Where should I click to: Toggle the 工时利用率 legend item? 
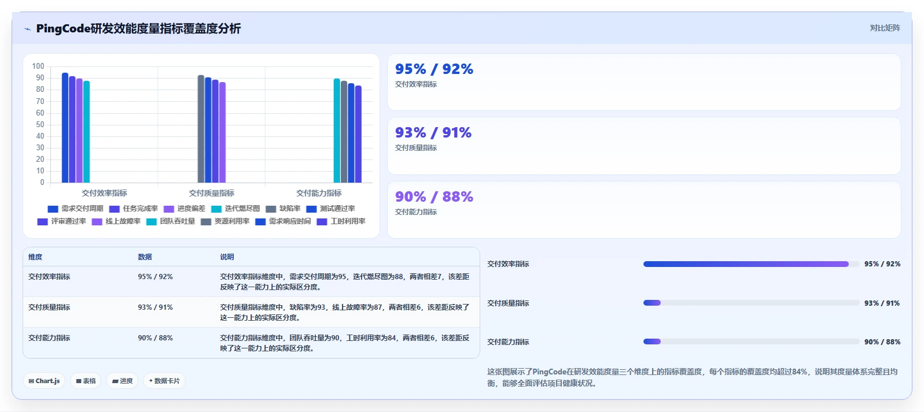[x=341, y=221]
